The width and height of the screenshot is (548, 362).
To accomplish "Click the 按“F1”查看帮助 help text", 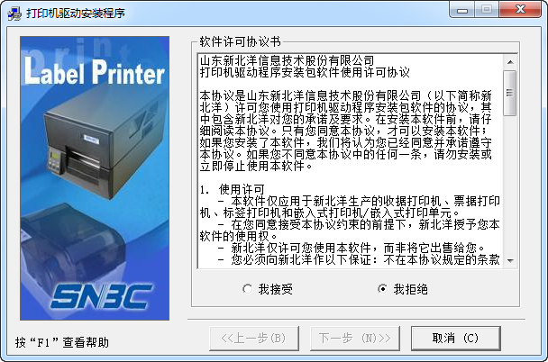I will point(62,342).
